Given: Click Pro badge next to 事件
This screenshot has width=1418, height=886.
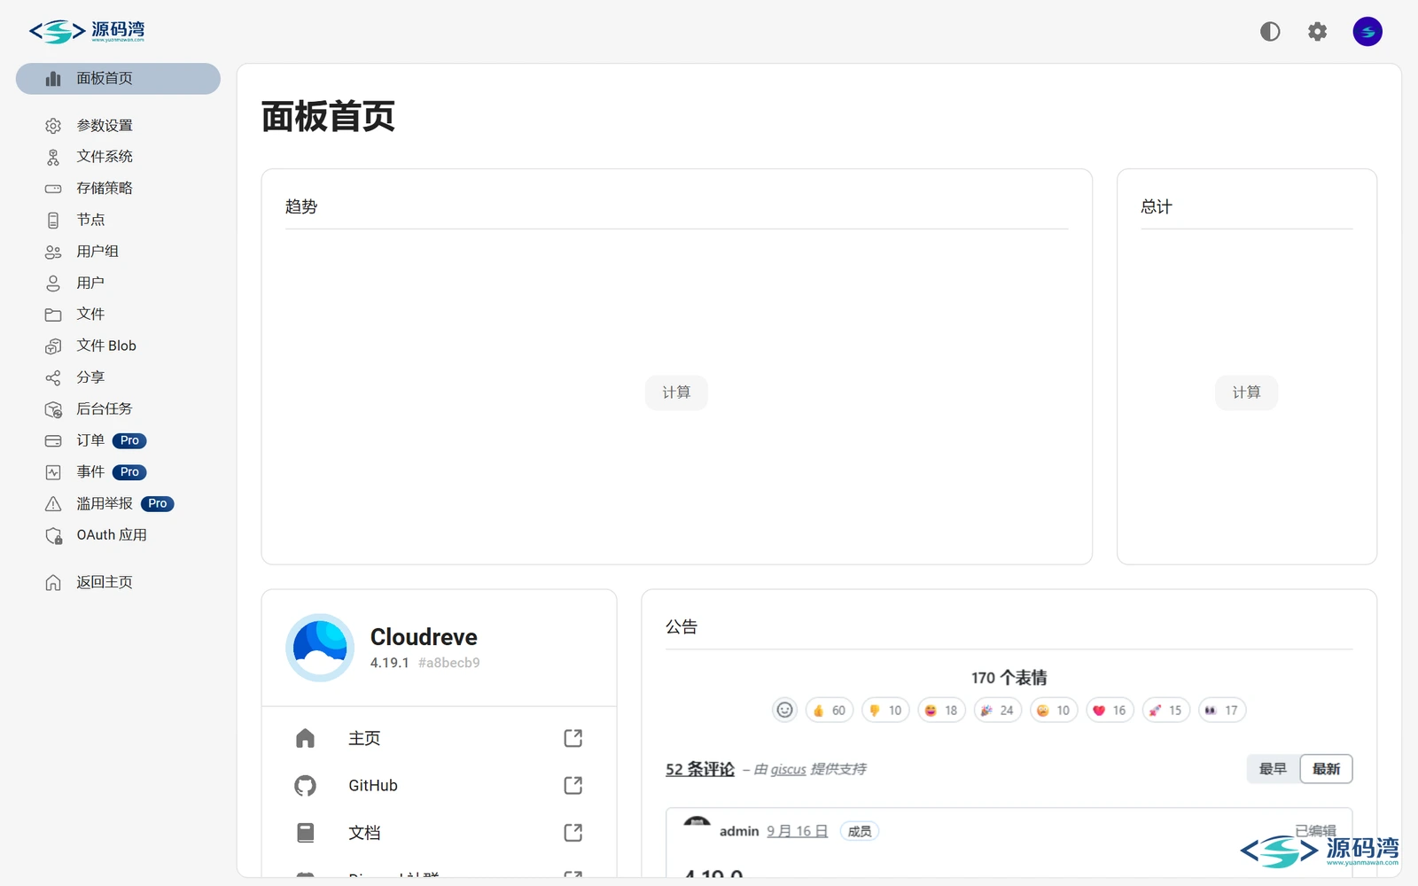Looking at the screenshot, I should (x=129, y=472).
